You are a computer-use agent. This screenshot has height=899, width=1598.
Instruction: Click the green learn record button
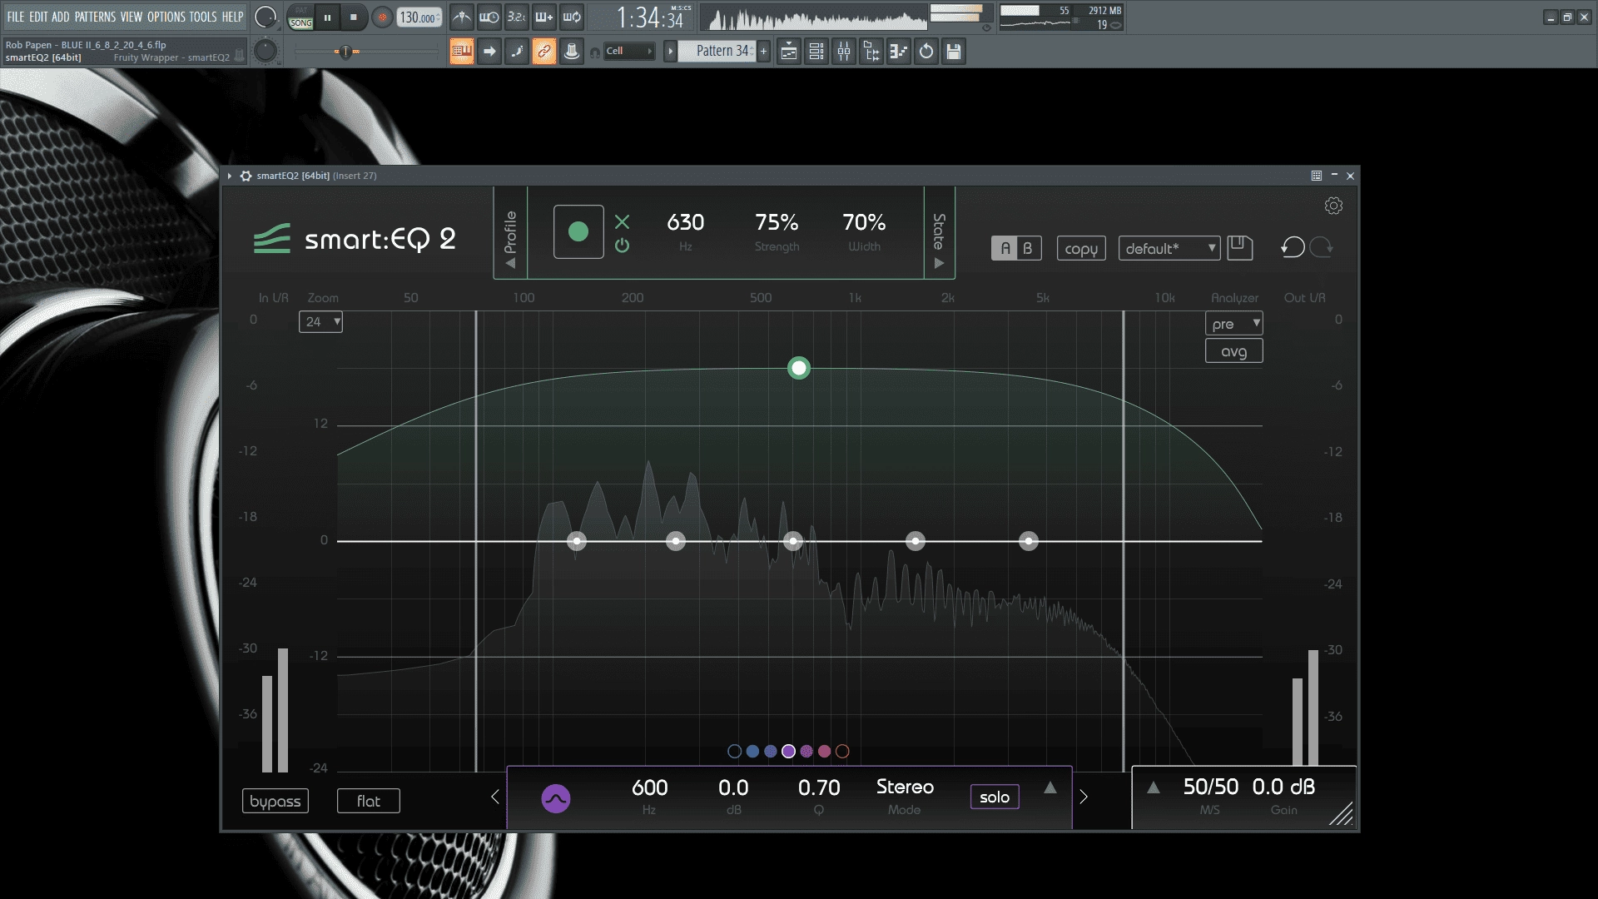point(578,231)
